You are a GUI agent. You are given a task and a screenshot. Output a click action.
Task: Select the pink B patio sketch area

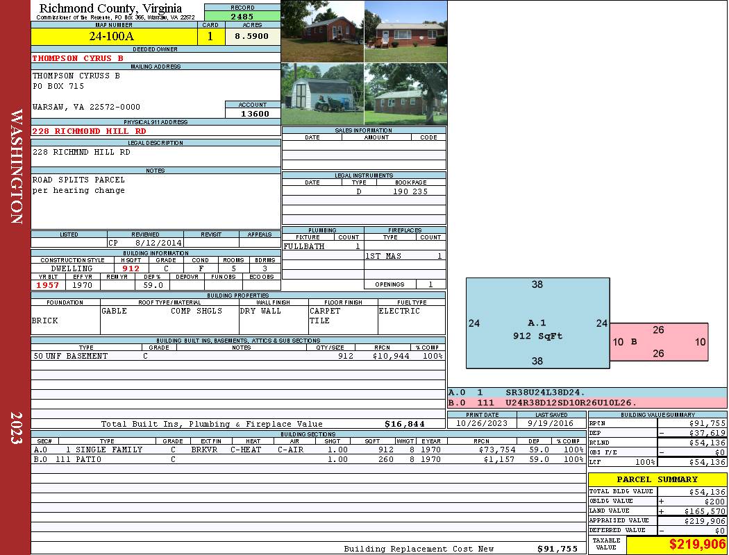660,342
